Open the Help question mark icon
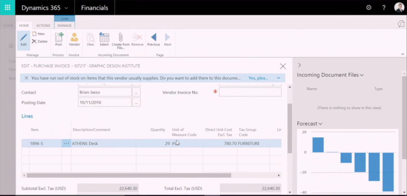407x196 pixels. coord(384,8)
